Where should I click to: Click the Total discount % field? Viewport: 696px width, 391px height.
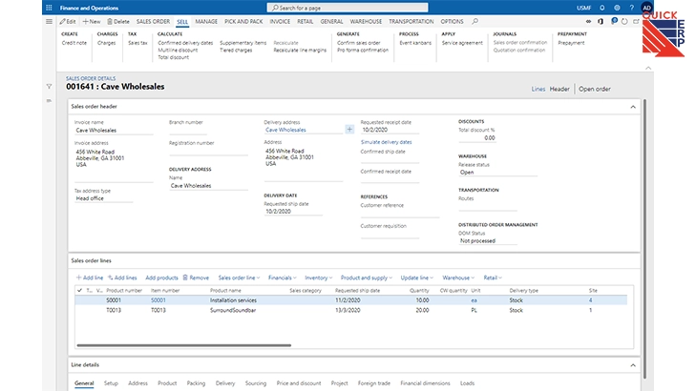[x=476, y=138]
